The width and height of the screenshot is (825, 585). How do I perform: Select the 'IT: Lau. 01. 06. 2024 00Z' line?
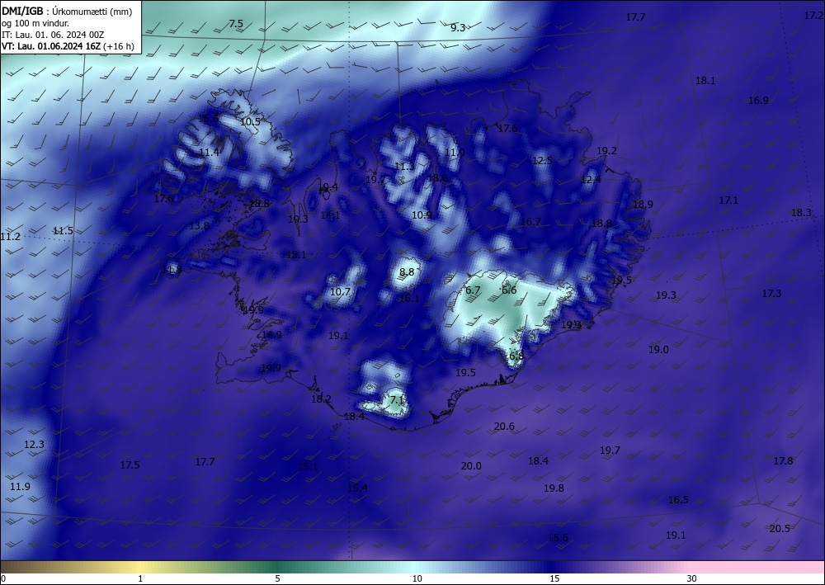[53, 35]
